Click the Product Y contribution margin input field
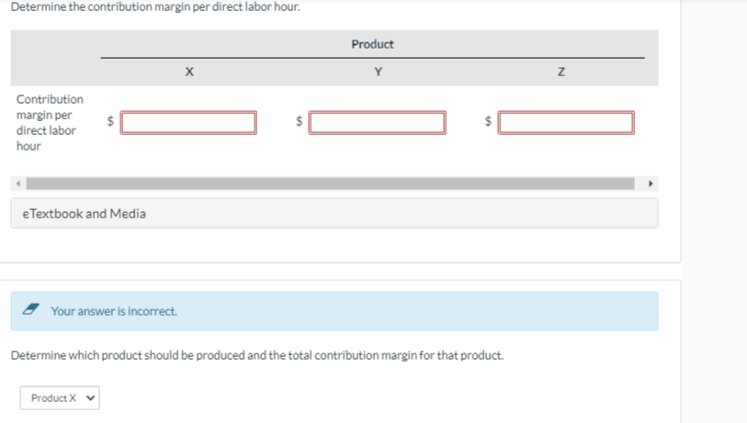The width and height of the screenshot is (747, 423). [377, 123]
